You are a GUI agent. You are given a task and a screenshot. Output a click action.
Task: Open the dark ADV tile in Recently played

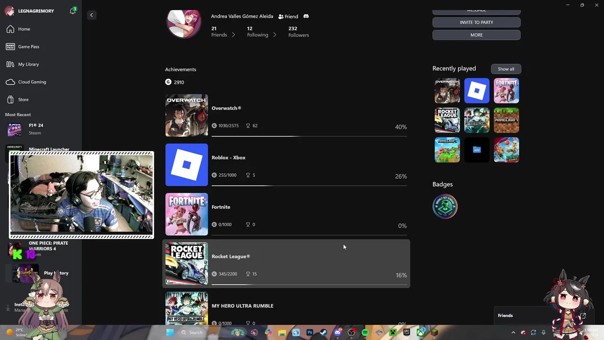click(477, 150)
